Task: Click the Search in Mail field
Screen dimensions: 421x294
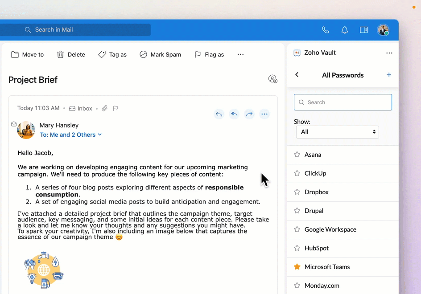Action: pos(75,30)
